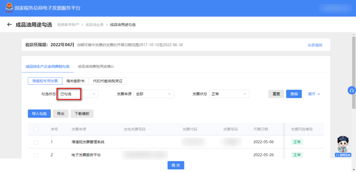
Task: Click the 导出 button
Action: tap(61, 114)
